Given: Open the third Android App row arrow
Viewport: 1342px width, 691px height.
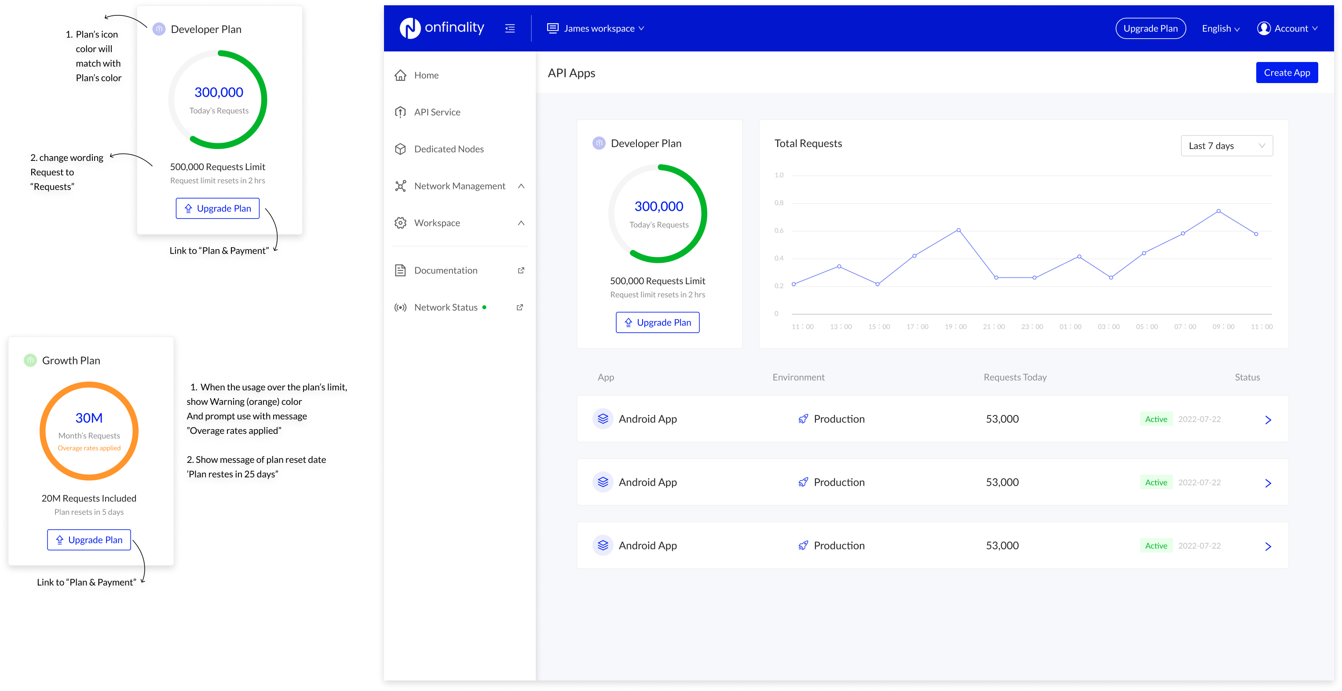Looking at the screenshot, I should pos(1268,546).
